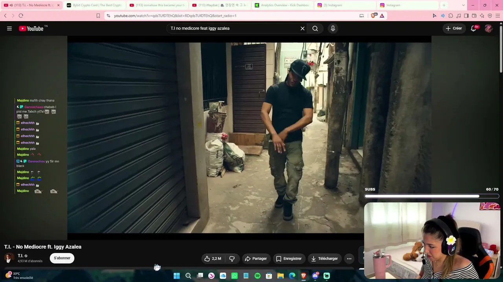Open more actions three-dot menu
The width and height of the screenshot is (503, 282).
(x=349, y=258)
